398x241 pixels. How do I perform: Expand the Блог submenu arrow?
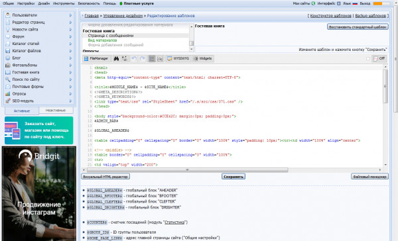tap(70, 58)
